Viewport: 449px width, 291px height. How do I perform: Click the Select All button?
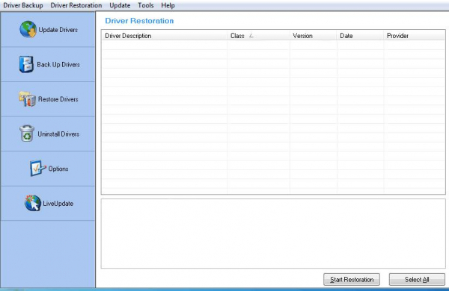(417, 279)
